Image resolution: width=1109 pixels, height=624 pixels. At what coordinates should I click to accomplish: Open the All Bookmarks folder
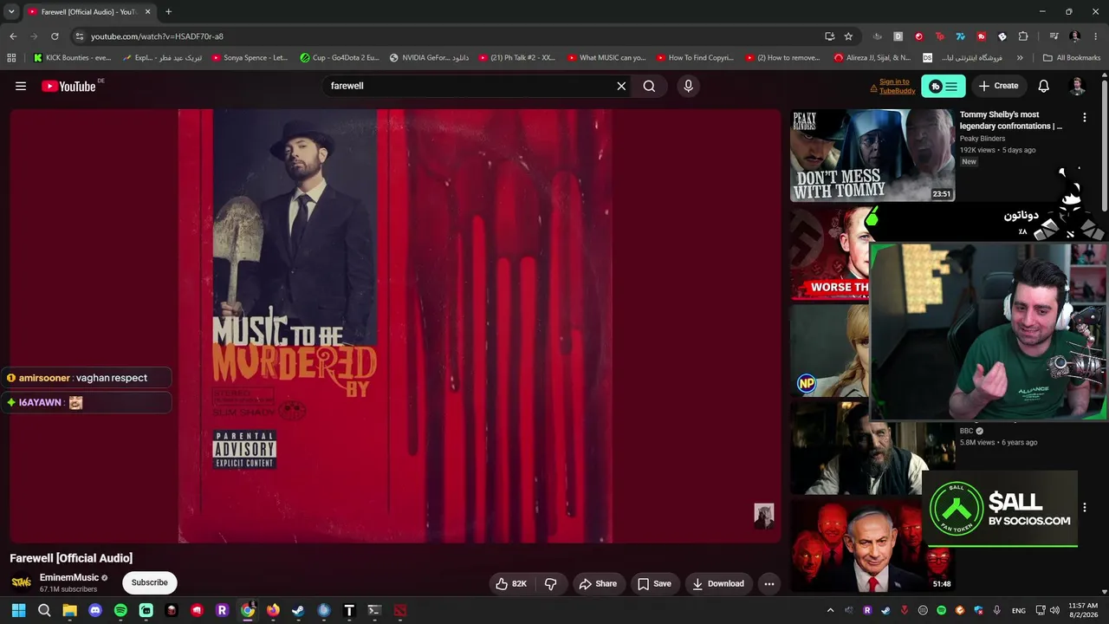1072,58
